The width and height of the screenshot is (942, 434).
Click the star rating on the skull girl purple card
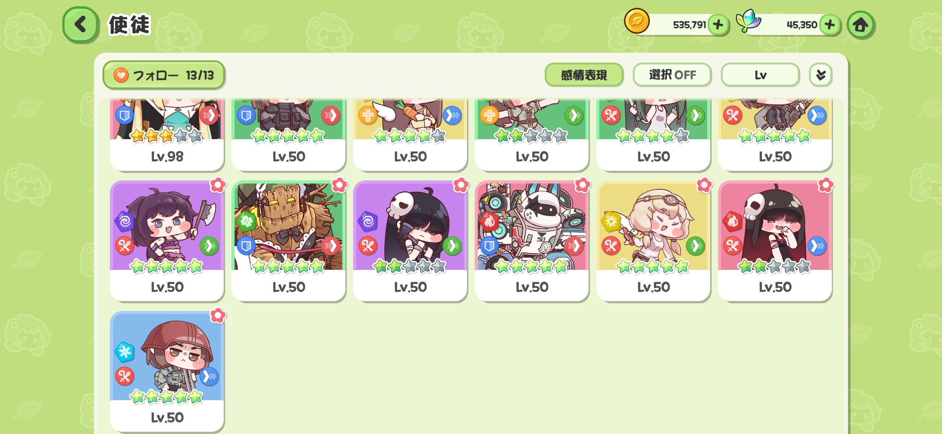click(410, 266)
